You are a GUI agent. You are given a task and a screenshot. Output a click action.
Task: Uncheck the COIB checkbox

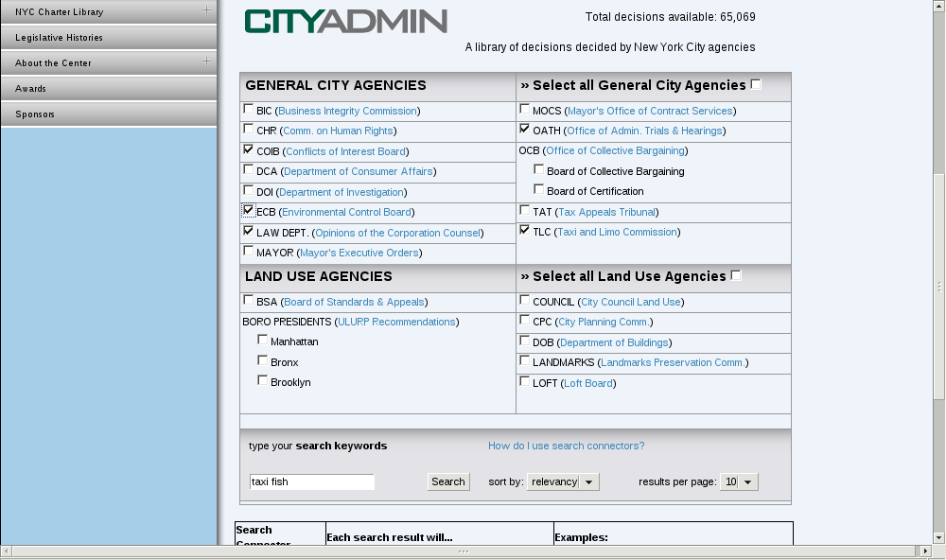(248, 149)
